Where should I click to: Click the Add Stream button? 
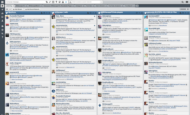coord(18,9)
